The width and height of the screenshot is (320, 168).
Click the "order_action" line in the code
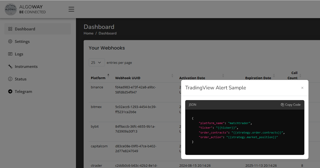238,137
